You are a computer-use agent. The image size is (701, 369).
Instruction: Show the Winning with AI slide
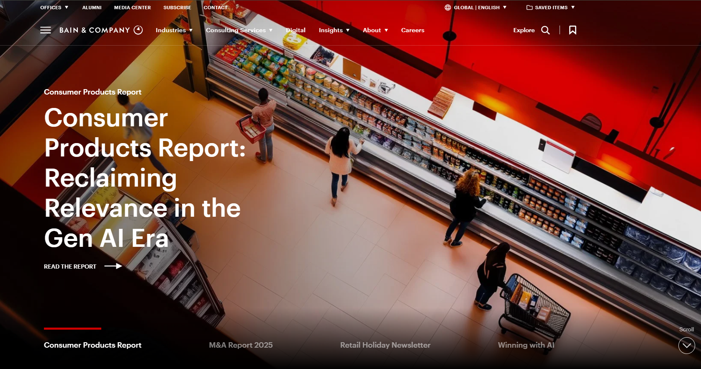(x=526, y=345)
